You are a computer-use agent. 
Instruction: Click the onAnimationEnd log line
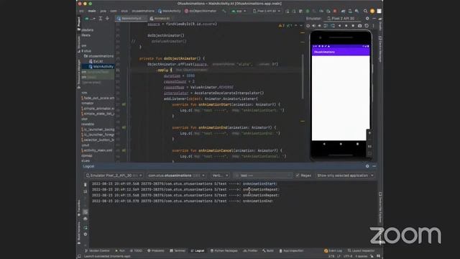183,201
